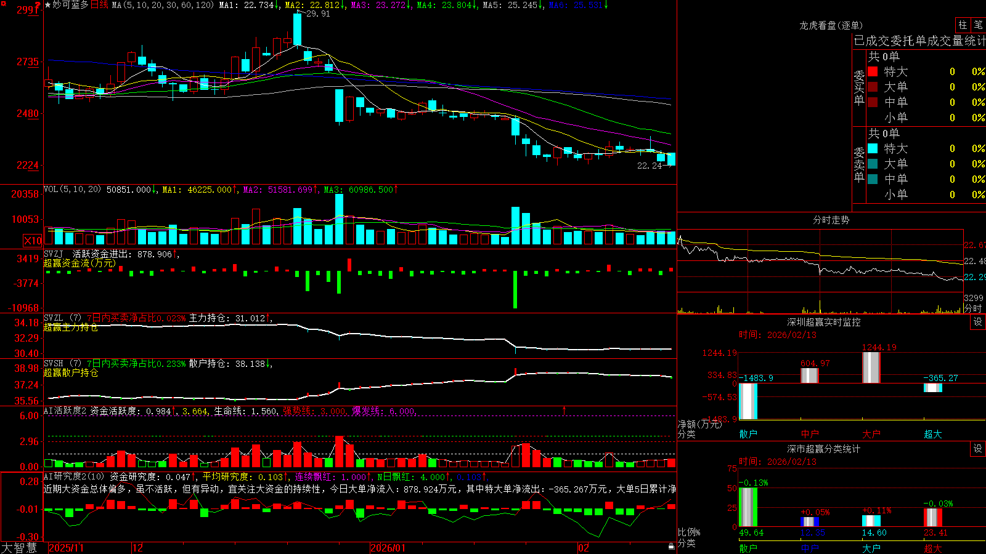The height and width of the screenshot is (554, 986).
Task: Click the SVZL (7) indicator name
Action: [62, 318]
